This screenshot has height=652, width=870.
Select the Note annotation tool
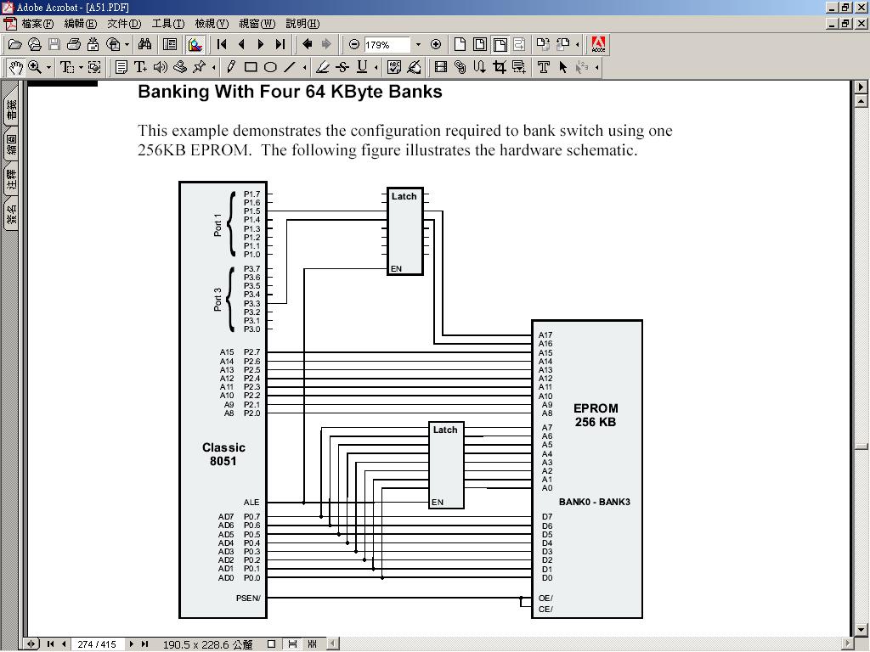pos(121,68)
